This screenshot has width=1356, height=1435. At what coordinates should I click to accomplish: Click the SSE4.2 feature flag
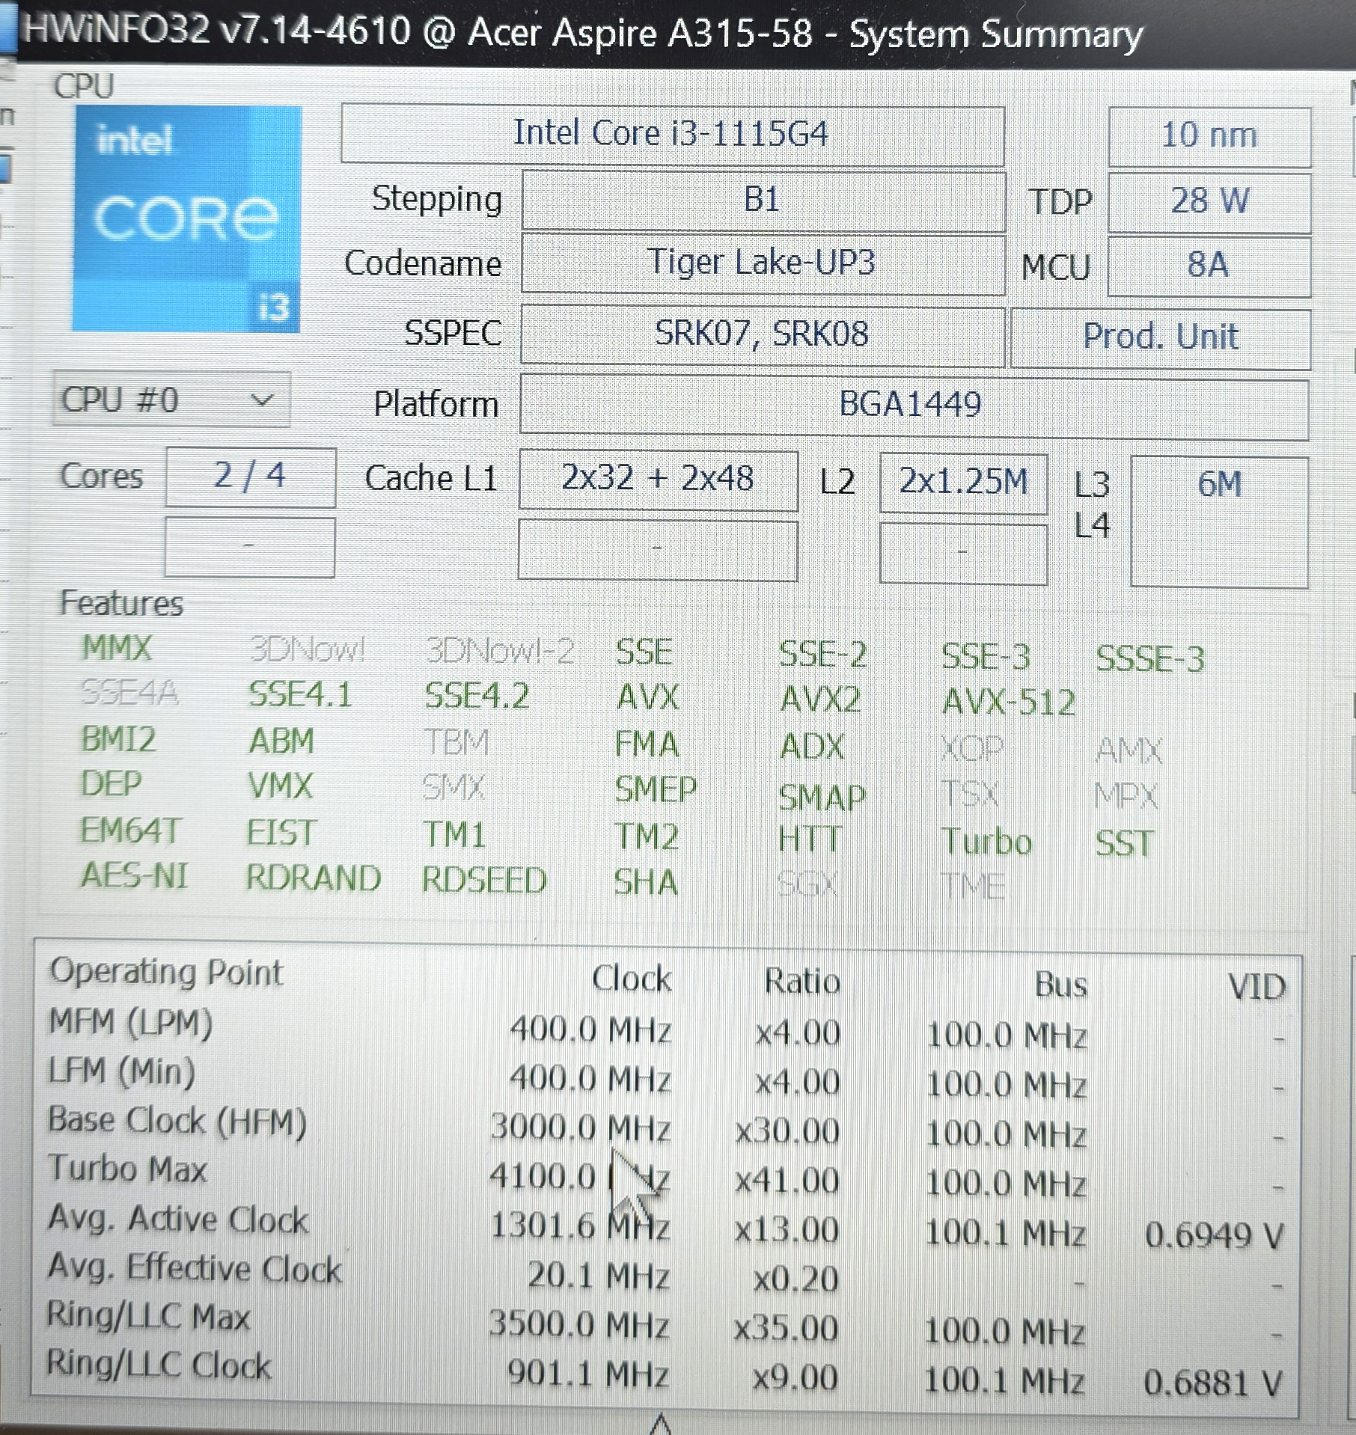477,697
